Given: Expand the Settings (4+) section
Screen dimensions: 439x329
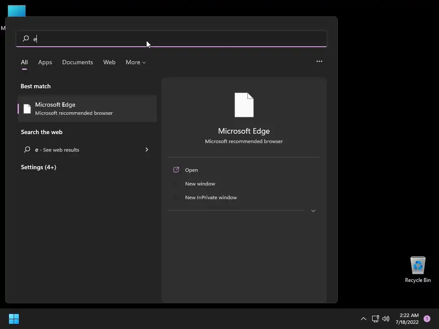Looking at the screenshot, I should [39, 167].
